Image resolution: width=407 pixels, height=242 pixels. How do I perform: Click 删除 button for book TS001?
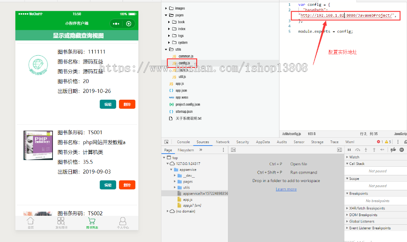click(x=127, y=185)
